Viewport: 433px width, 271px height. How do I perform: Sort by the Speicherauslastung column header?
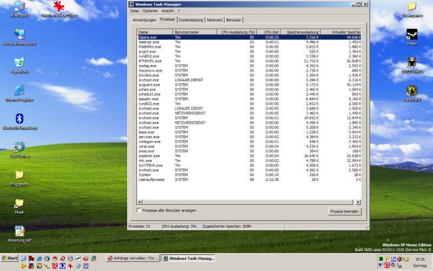pyautogui.click(x=300, y=32)
